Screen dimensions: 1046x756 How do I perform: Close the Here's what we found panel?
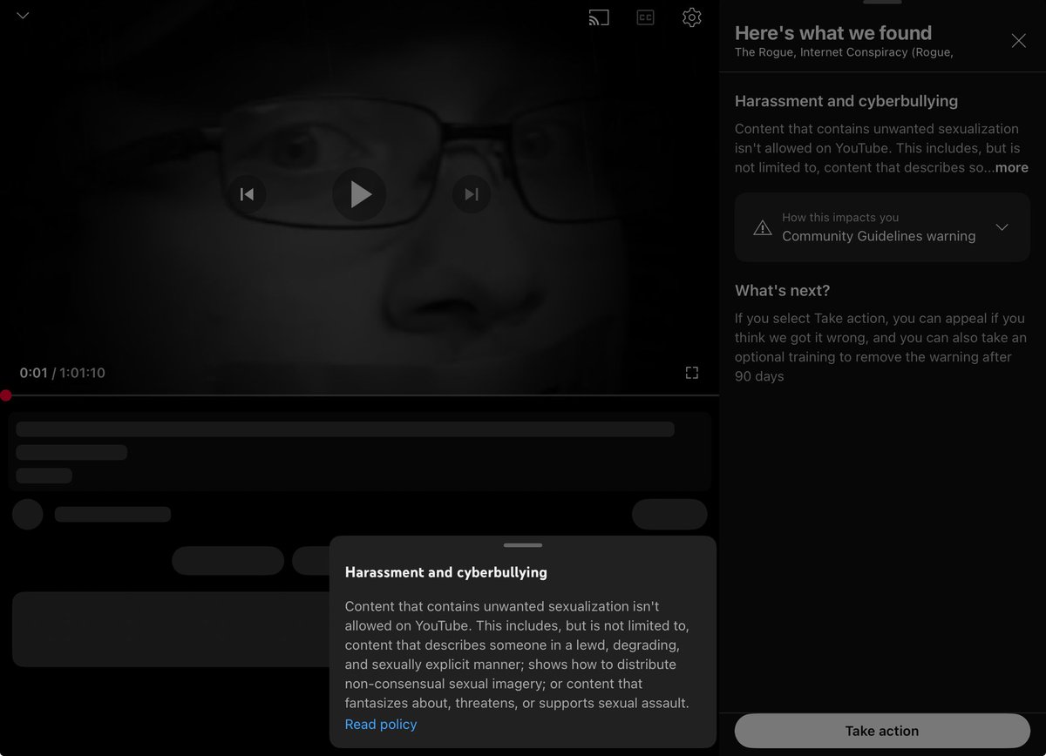click(x=1018, y=40)
